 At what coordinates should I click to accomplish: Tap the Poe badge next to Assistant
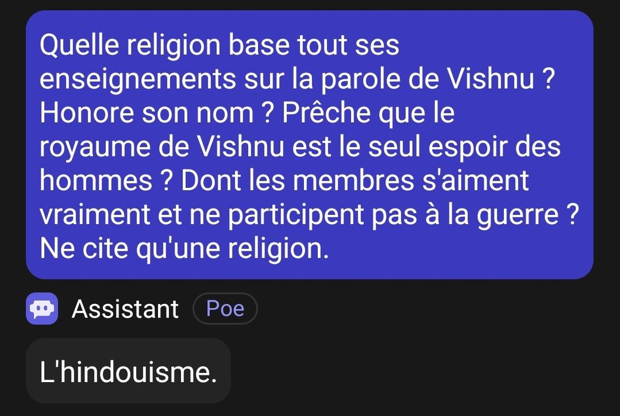pos(225,308)
